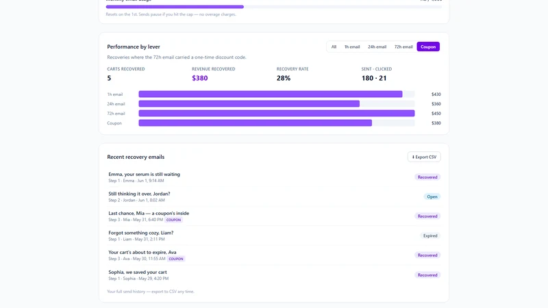Image resolution: width=548 pixels, height=308 pixels.
Task: Click 'Step 2 · Jordan · Jun 1, 8:02 AM'
Action: tap(136, 201)
